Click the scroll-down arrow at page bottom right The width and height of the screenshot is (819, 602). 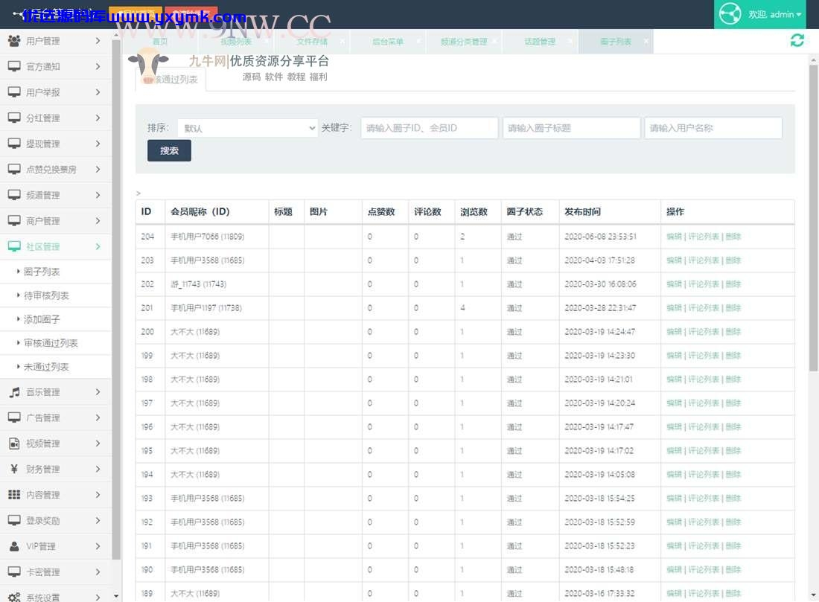813,595
